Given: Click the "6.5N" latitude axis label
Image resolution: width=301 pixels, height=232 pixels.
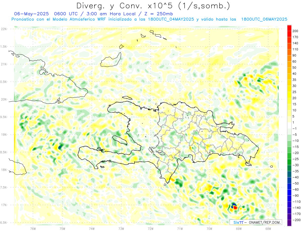Looking at the screenshot, I should click(x=4, y=222).
